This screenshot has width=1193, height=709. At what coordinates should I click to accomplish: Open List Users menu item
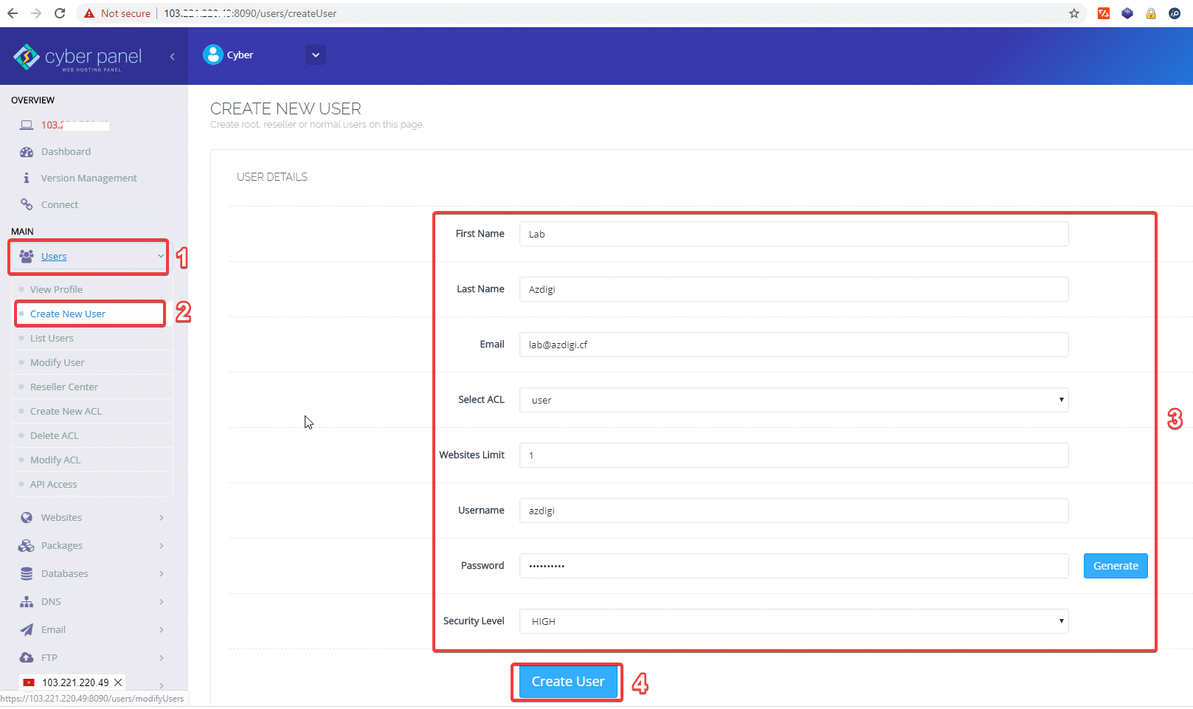(52, 339)
